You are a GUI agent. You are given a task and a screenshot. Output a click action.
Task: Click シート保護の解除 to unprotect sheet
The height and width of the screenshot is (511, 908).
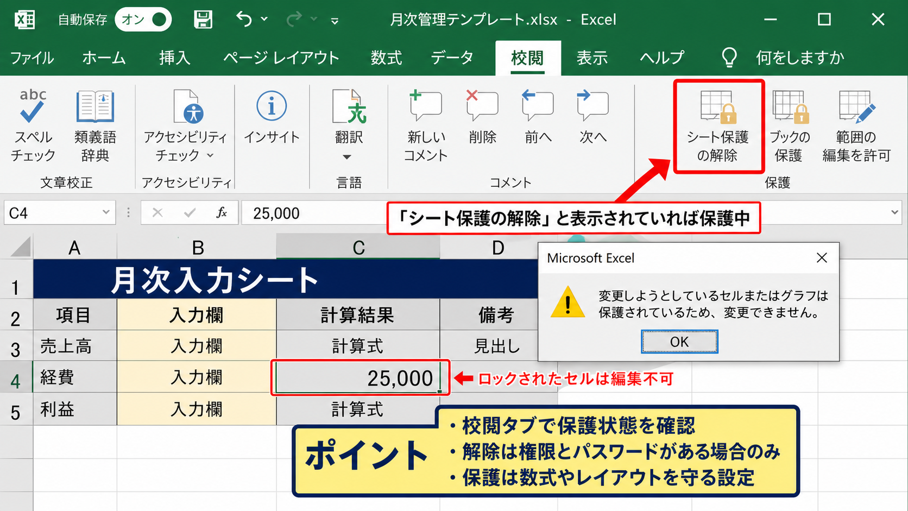(718, 127)
